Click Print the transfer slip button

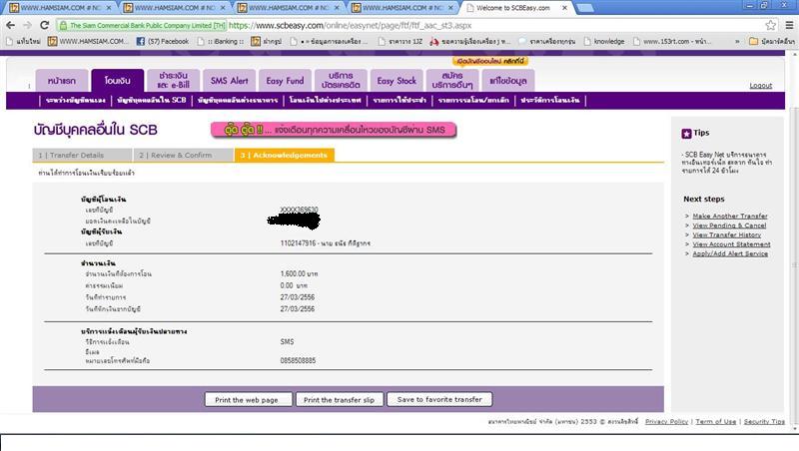tap(339, 399)
